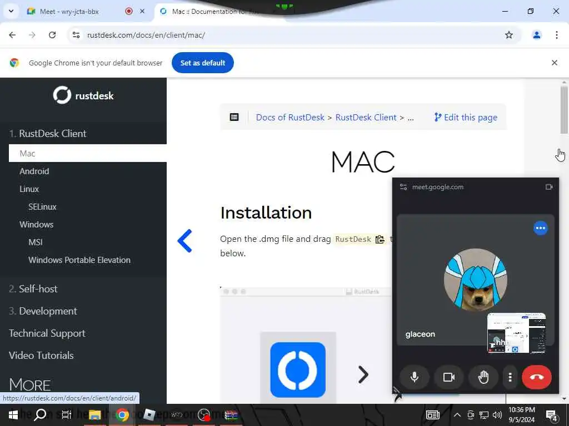Click the browser forward arrow
Screen dimensions: 569x426
pyautogui.click(x=32, y=35)
